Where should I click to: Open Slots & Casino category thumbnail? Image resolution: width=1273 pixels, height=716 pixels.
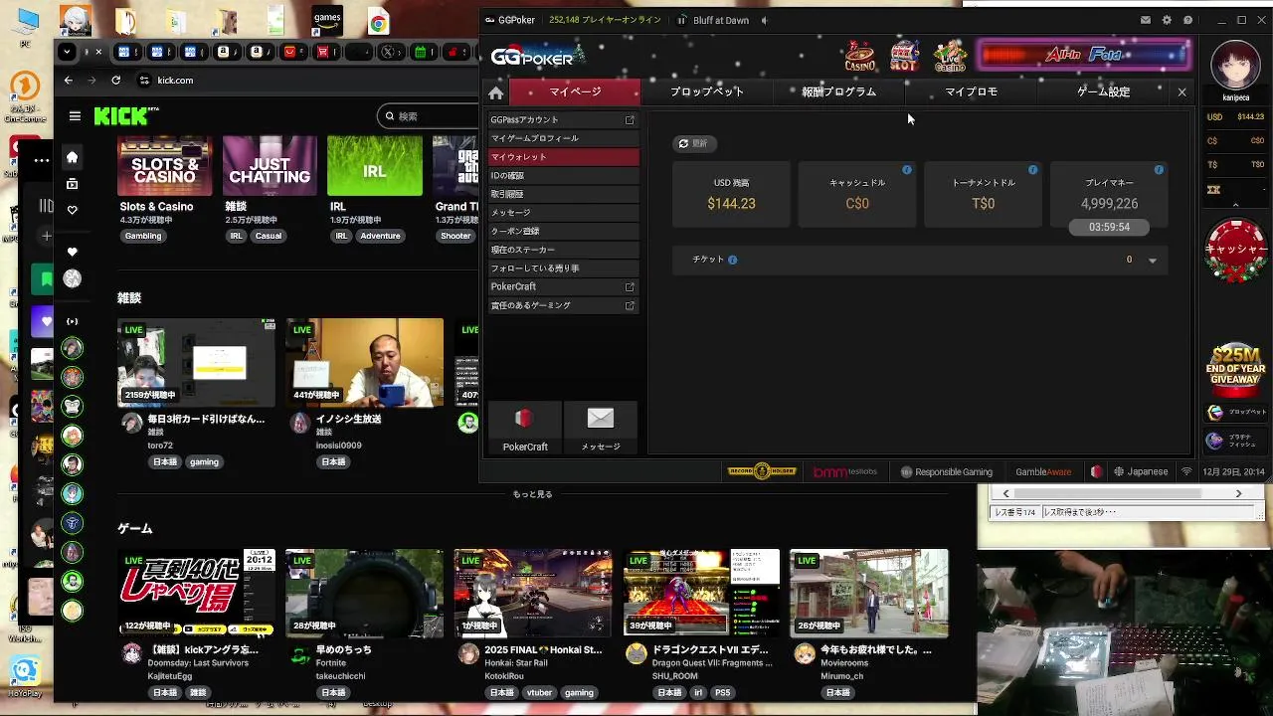(165, 166)
